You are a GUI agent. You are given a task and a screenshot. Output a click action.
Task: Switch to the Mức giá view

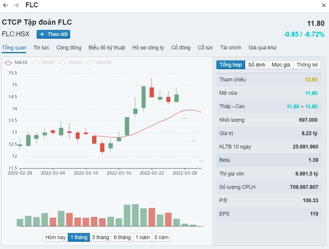(x=281, y=65)
